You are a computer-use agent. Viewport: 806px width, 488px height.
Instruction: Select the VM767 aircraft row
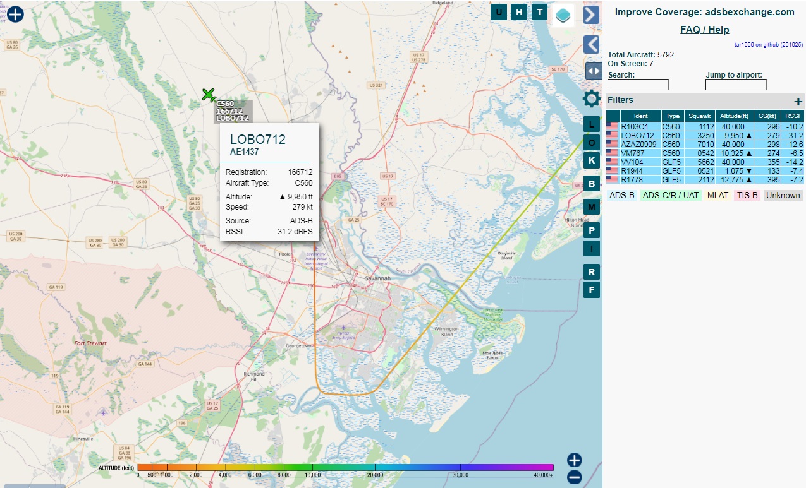pos(705,153)
